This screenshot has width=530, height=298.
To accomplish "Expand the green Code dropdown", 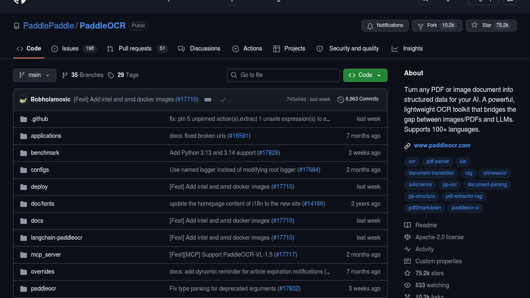I will tap(365, 75).
